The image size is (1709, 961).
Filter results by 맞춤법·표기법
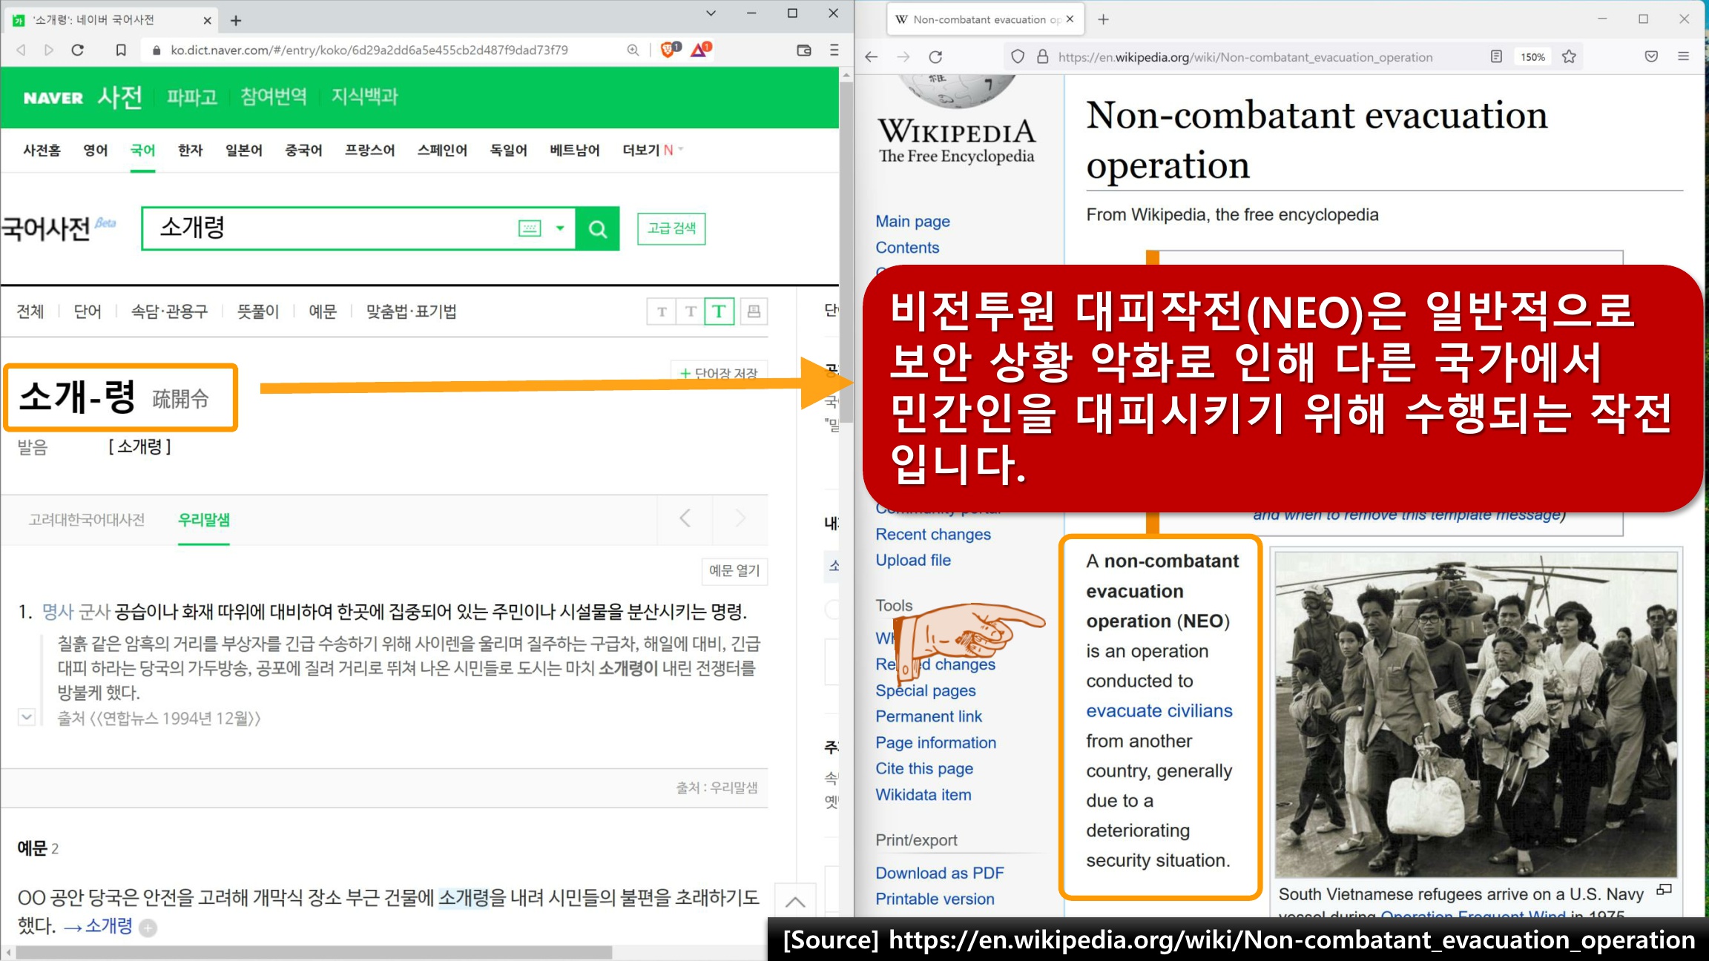pos(411,311)
